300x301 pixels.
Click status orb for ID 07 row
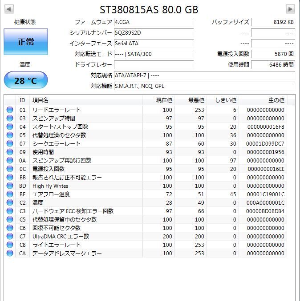(x=10, y=143)
